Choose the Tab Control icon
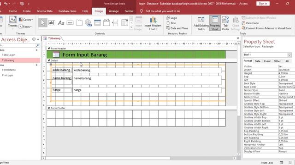Screen dimensions: 295x165 (79, 23)
